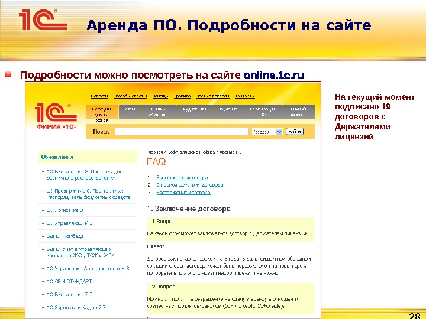The width and height of the screenshot is (426, 319).
Task: Click the slide number 28
Action: coord(415,315)
